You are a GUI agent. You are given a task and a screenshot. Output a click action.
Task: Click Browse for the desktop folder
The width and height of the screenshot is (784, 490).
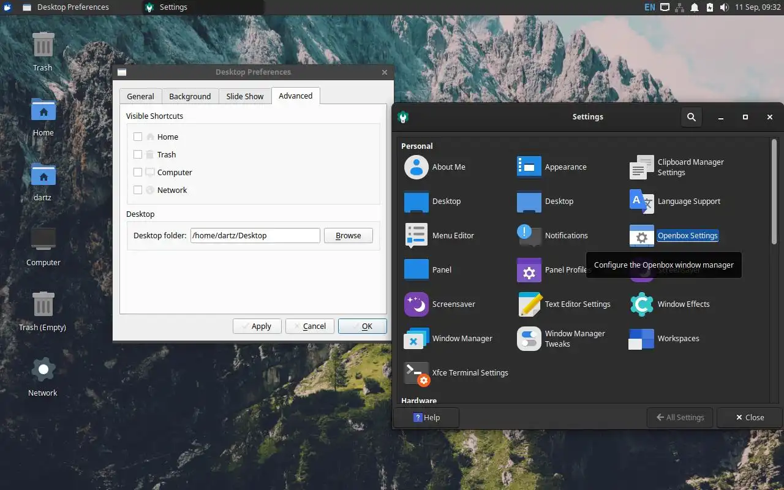(x=348, y=235)
